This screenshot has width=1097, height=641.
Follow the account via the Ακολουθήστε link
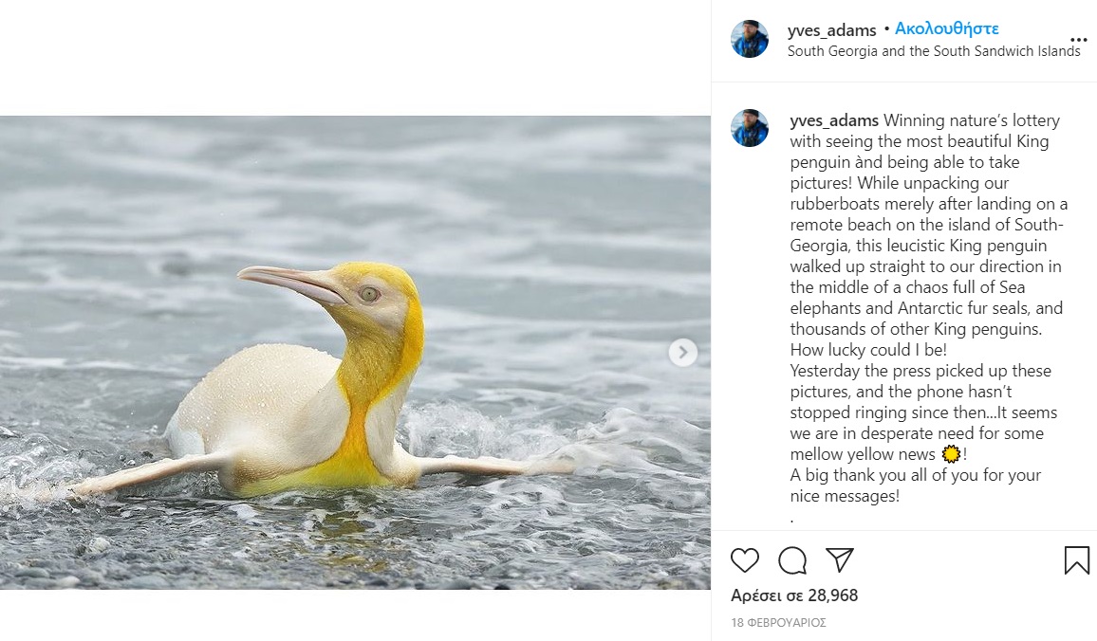point(946,29)
